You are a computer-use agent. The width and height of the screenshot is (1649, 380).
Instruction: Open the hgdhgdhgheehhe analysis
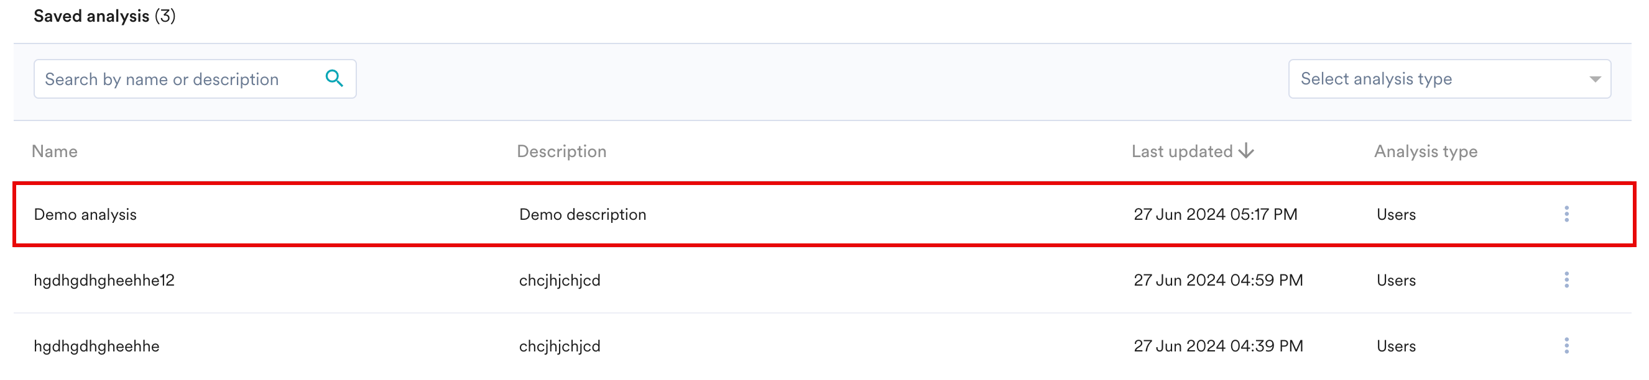tap(96, 346)
